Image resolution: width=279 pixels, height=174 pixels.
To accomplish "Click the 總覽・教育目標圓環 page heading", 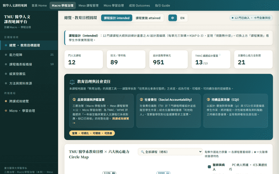I will point(81,18).
